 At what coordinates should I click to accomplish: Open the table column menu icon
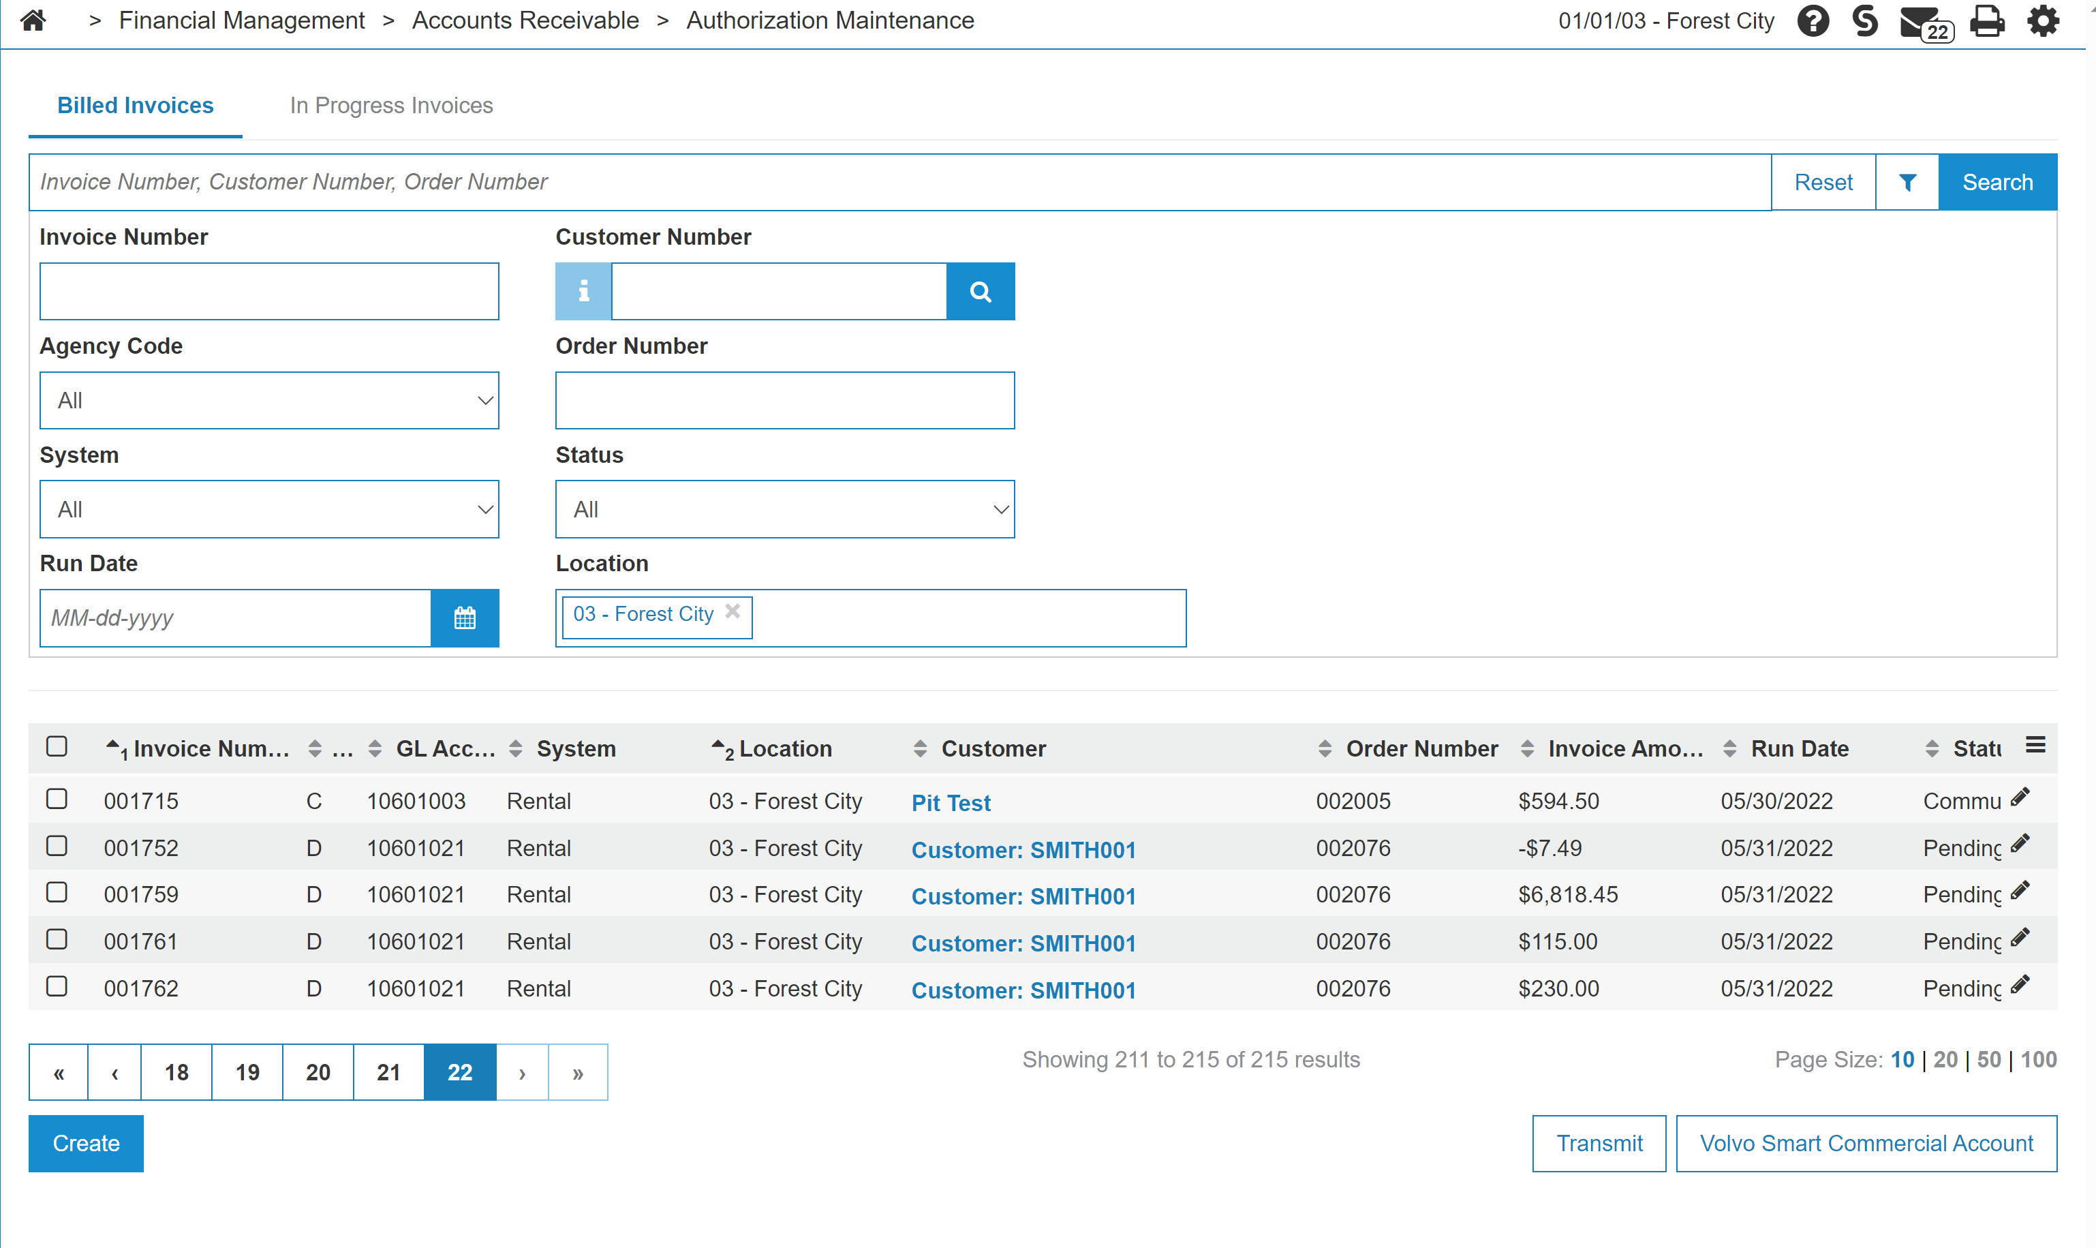tap(2035, 745)
